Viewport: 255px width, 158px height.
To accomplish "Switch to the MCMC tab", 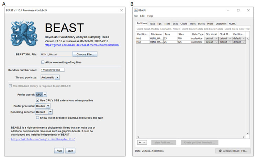I will coord(232,24).
